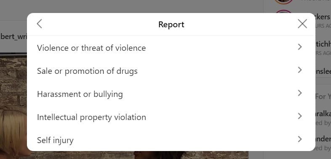Pick Intellectual property violation option
The height and width of the screenshot is (159, 331).
[171, 117]
